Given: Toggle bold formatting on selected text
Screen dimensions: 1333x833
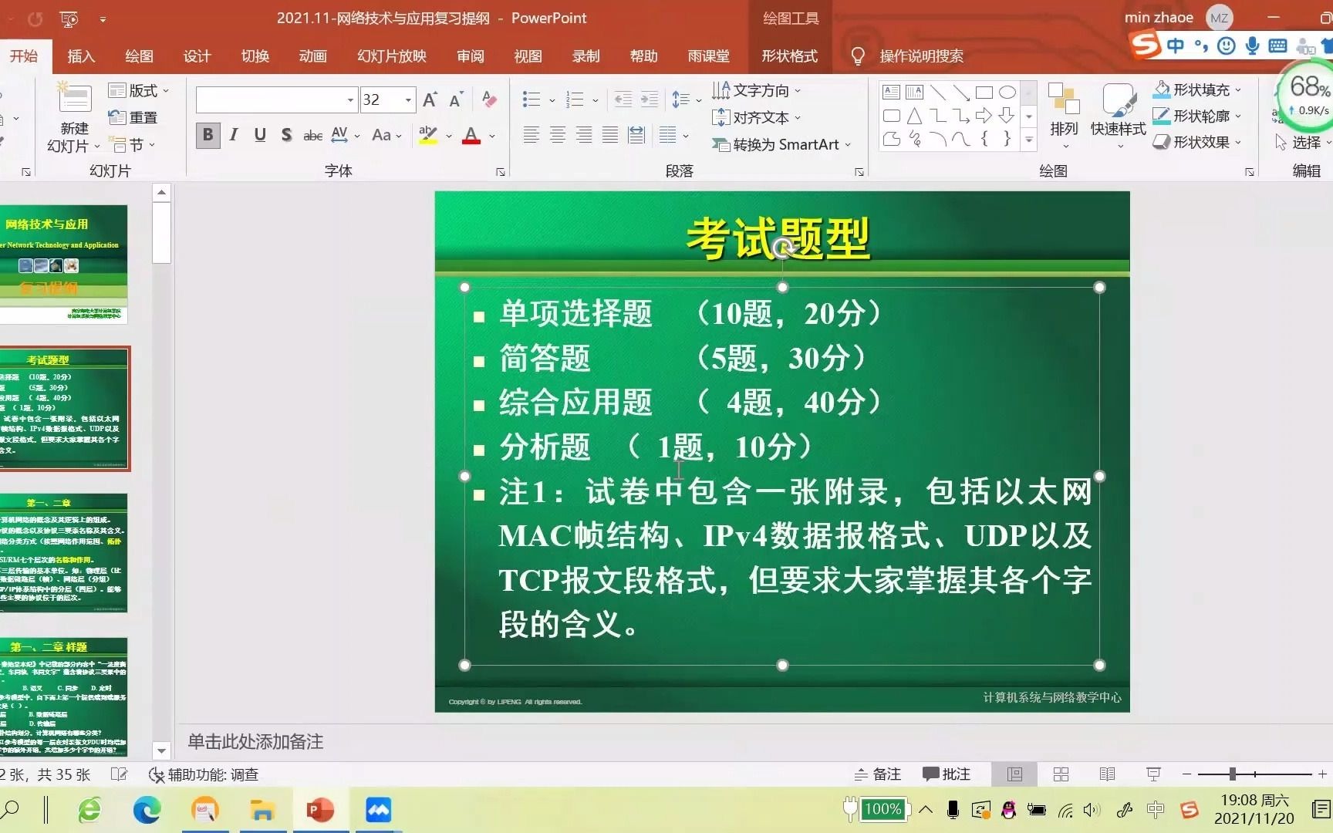Looking at the screenshot, I should pos(207,135).
